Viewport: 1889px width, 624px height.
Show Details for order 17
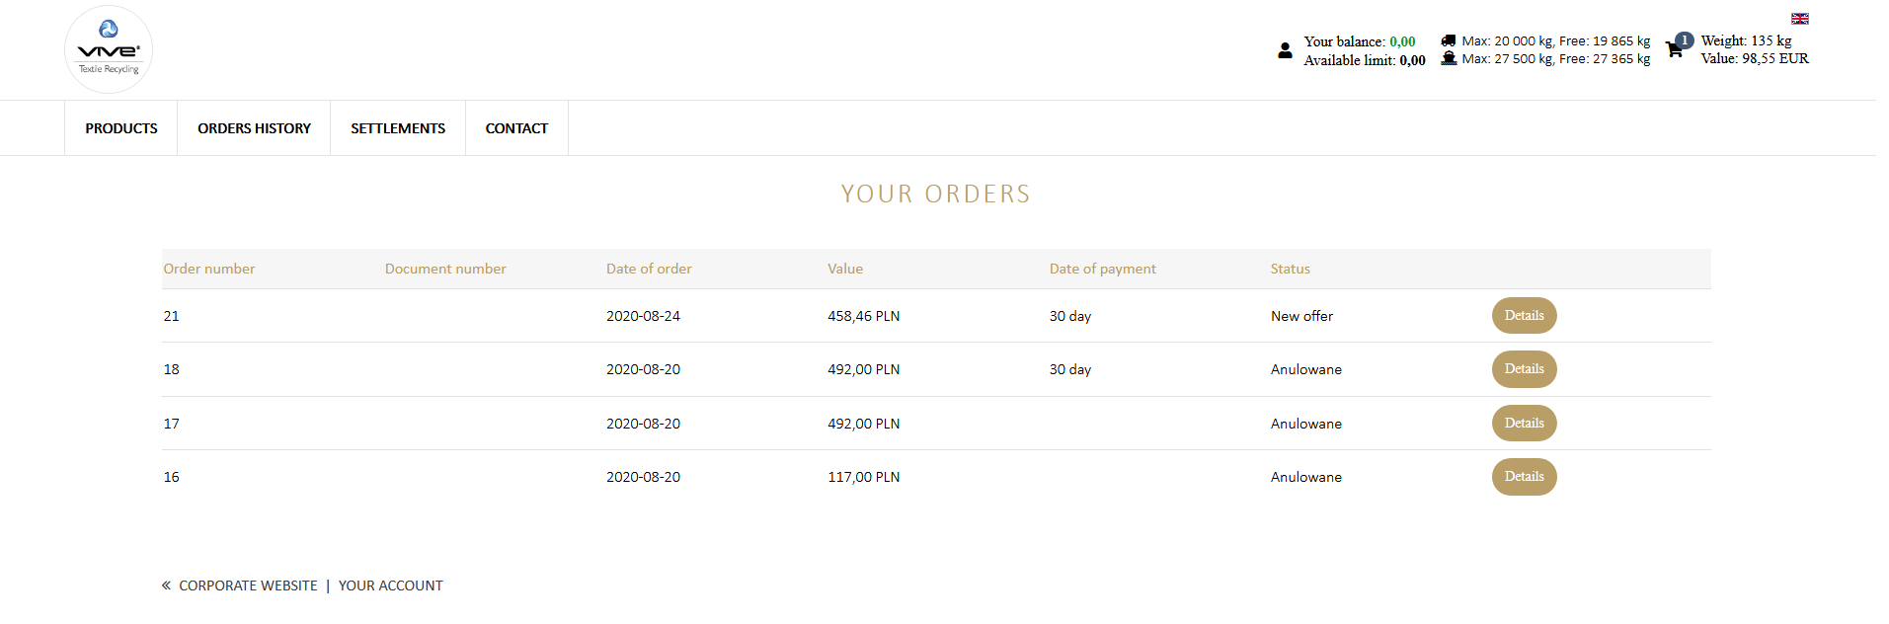pos(1524,424)
